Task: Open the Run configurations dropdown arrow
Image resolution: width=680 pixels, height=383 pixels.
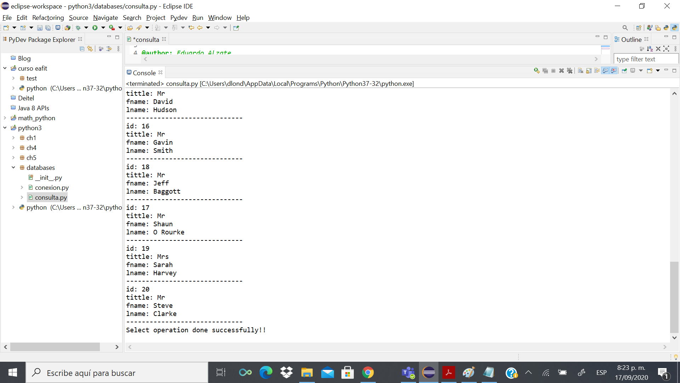Action: click(103, 28)
